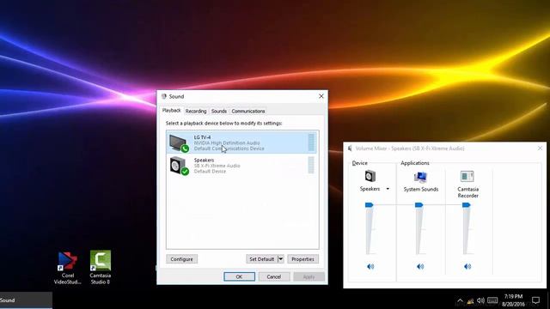Close the Volume Mixer window
The height and width of the screenshot is (309, 550).
point(540,148)
